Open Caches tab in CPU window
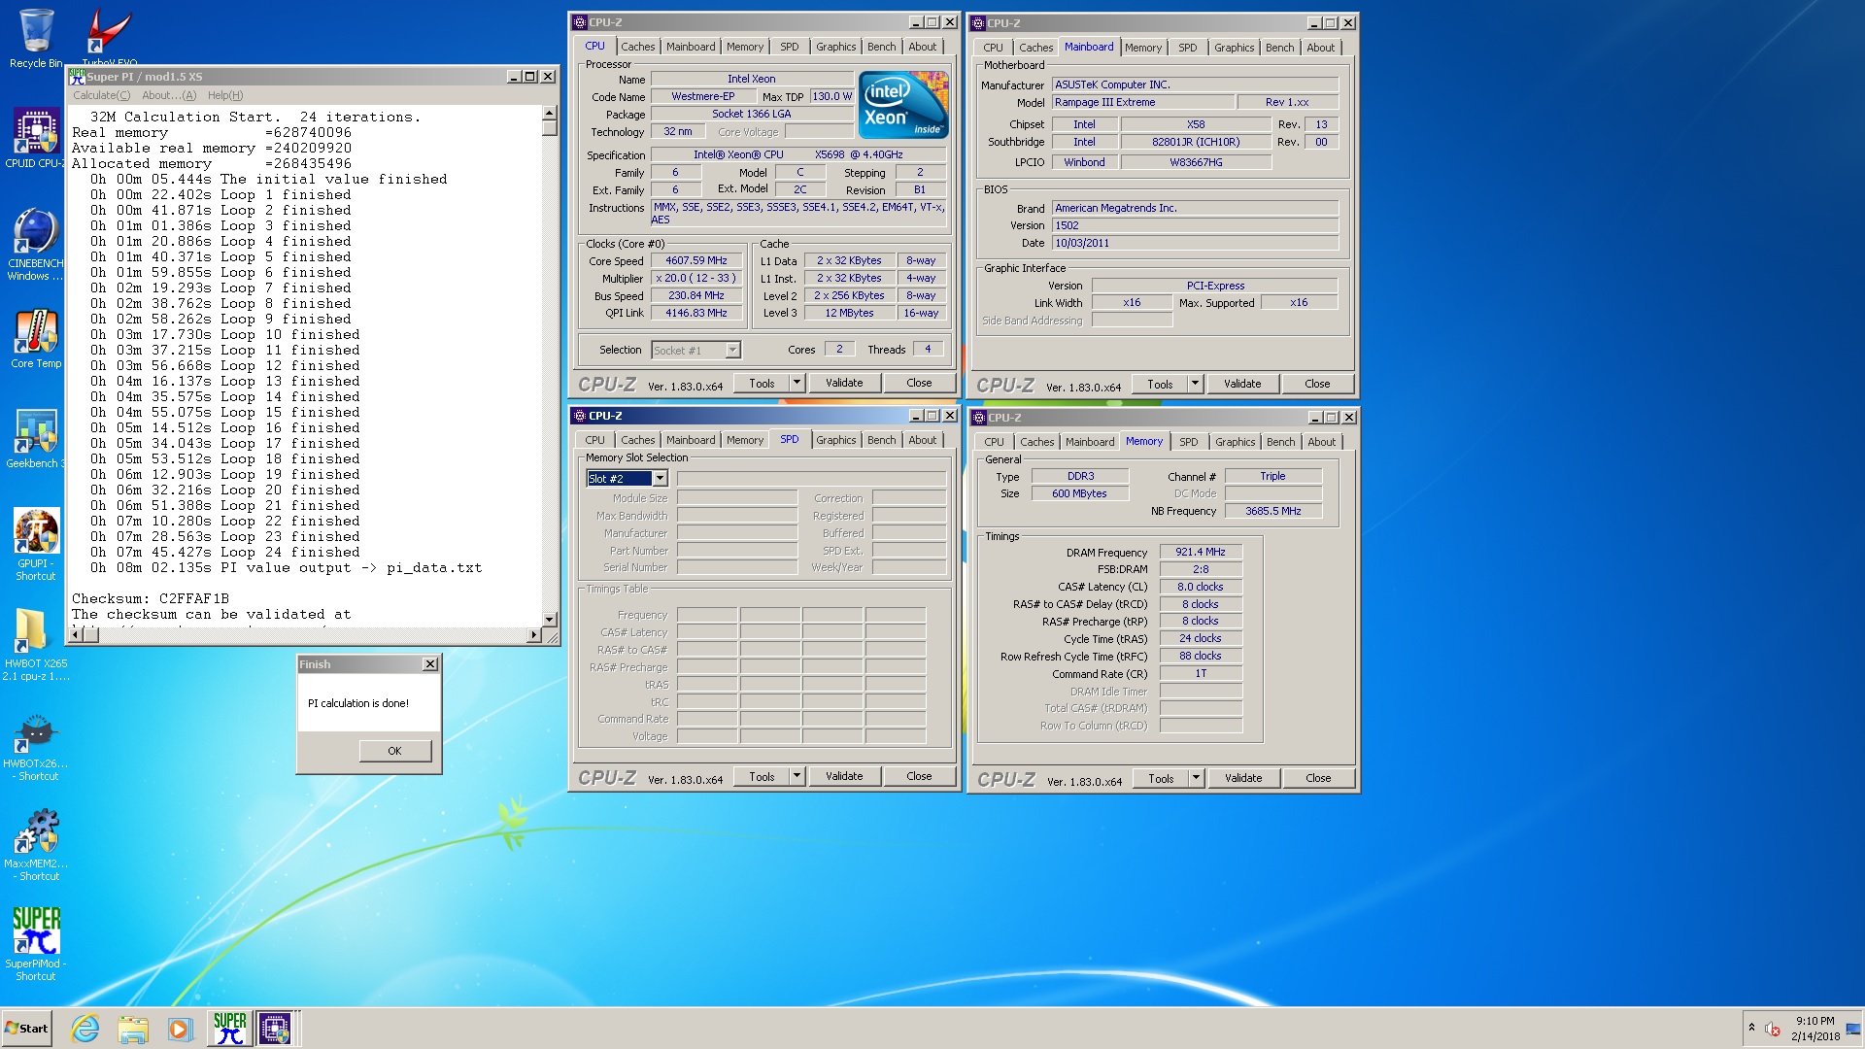 pyautogui.click(x=638, y=47)
